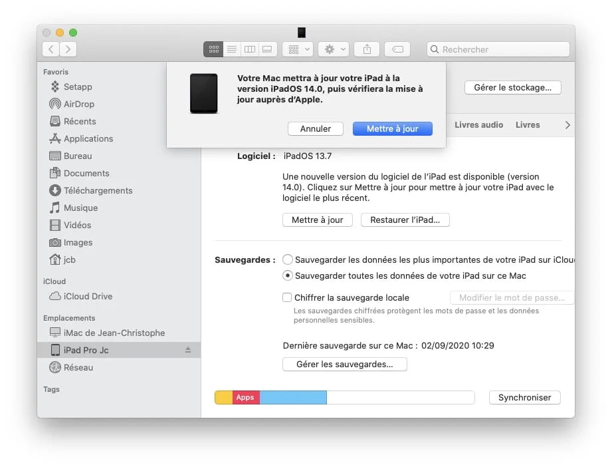This screenshot has height=467, width=612.
Task: Click Mettre à jour under Logiciel
Action: tap(318, 220)
